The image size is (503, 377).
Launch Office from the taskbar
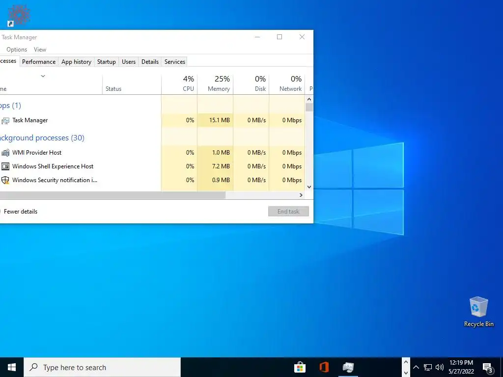324,367
